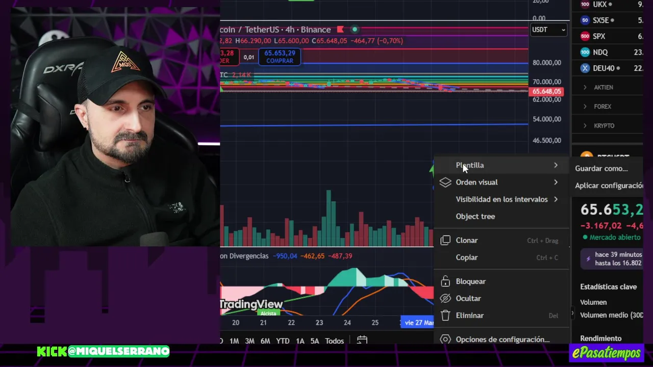Click the trash icon beside Eliminar
The height and width of the screenshot is (367, 653).
pos(445,316)
